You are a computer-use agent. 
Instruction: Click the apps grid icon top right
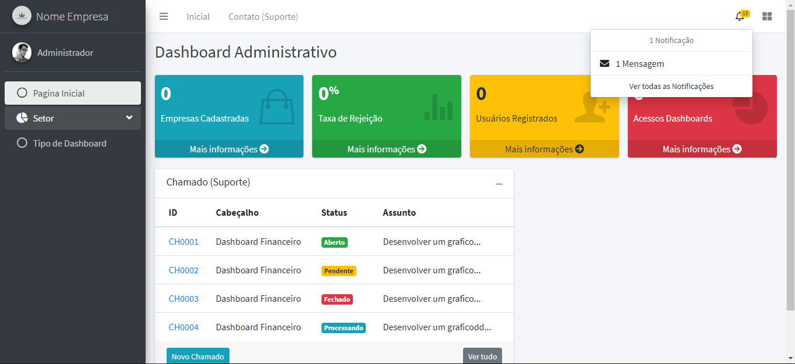767,16
